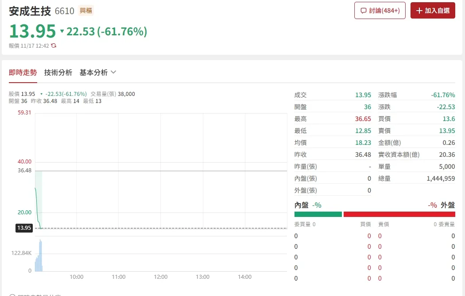Screen dimensions: 465x296
Task: Click the 總量 value 1,444,959
Action: [x=441, y=178]
